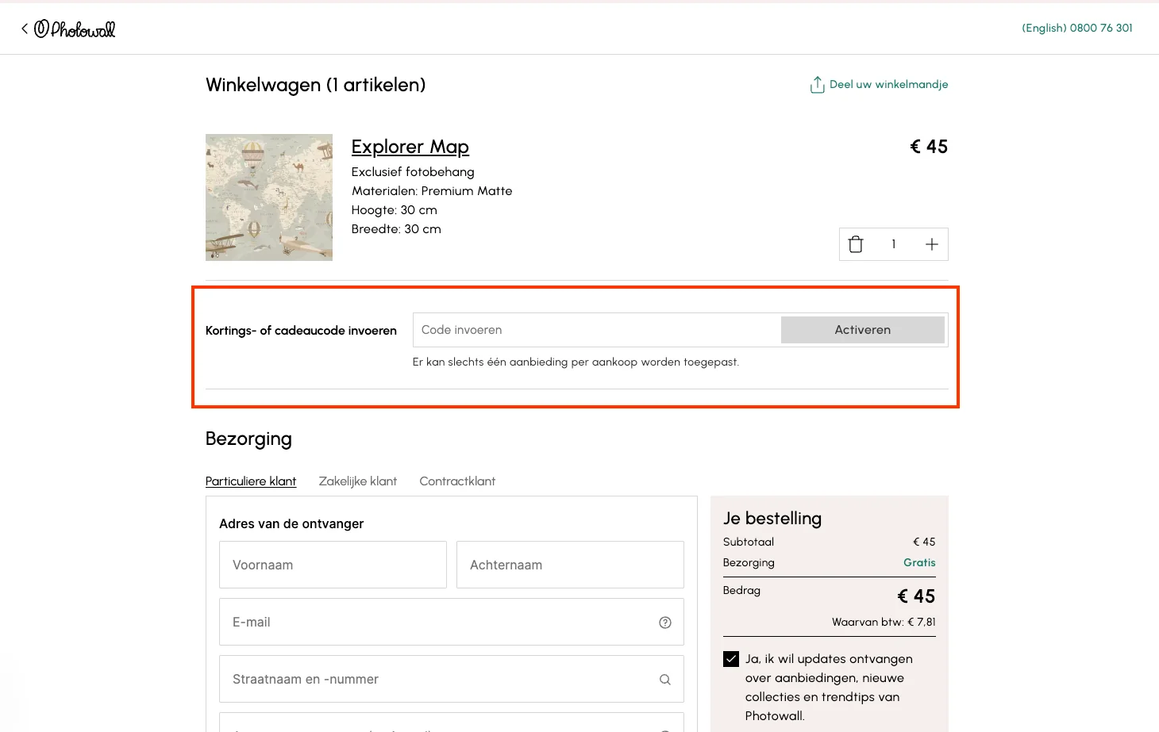Screen dimensions: 1159x732
Task: Focus the Voornaam input field
Action: point(333,565)
